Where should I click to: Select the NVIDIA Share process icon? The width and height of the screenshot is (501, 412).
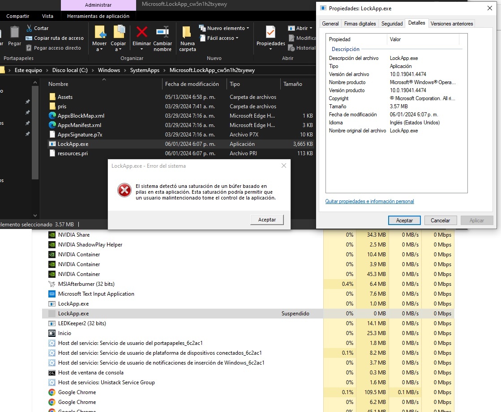click(x=52, y=235)
